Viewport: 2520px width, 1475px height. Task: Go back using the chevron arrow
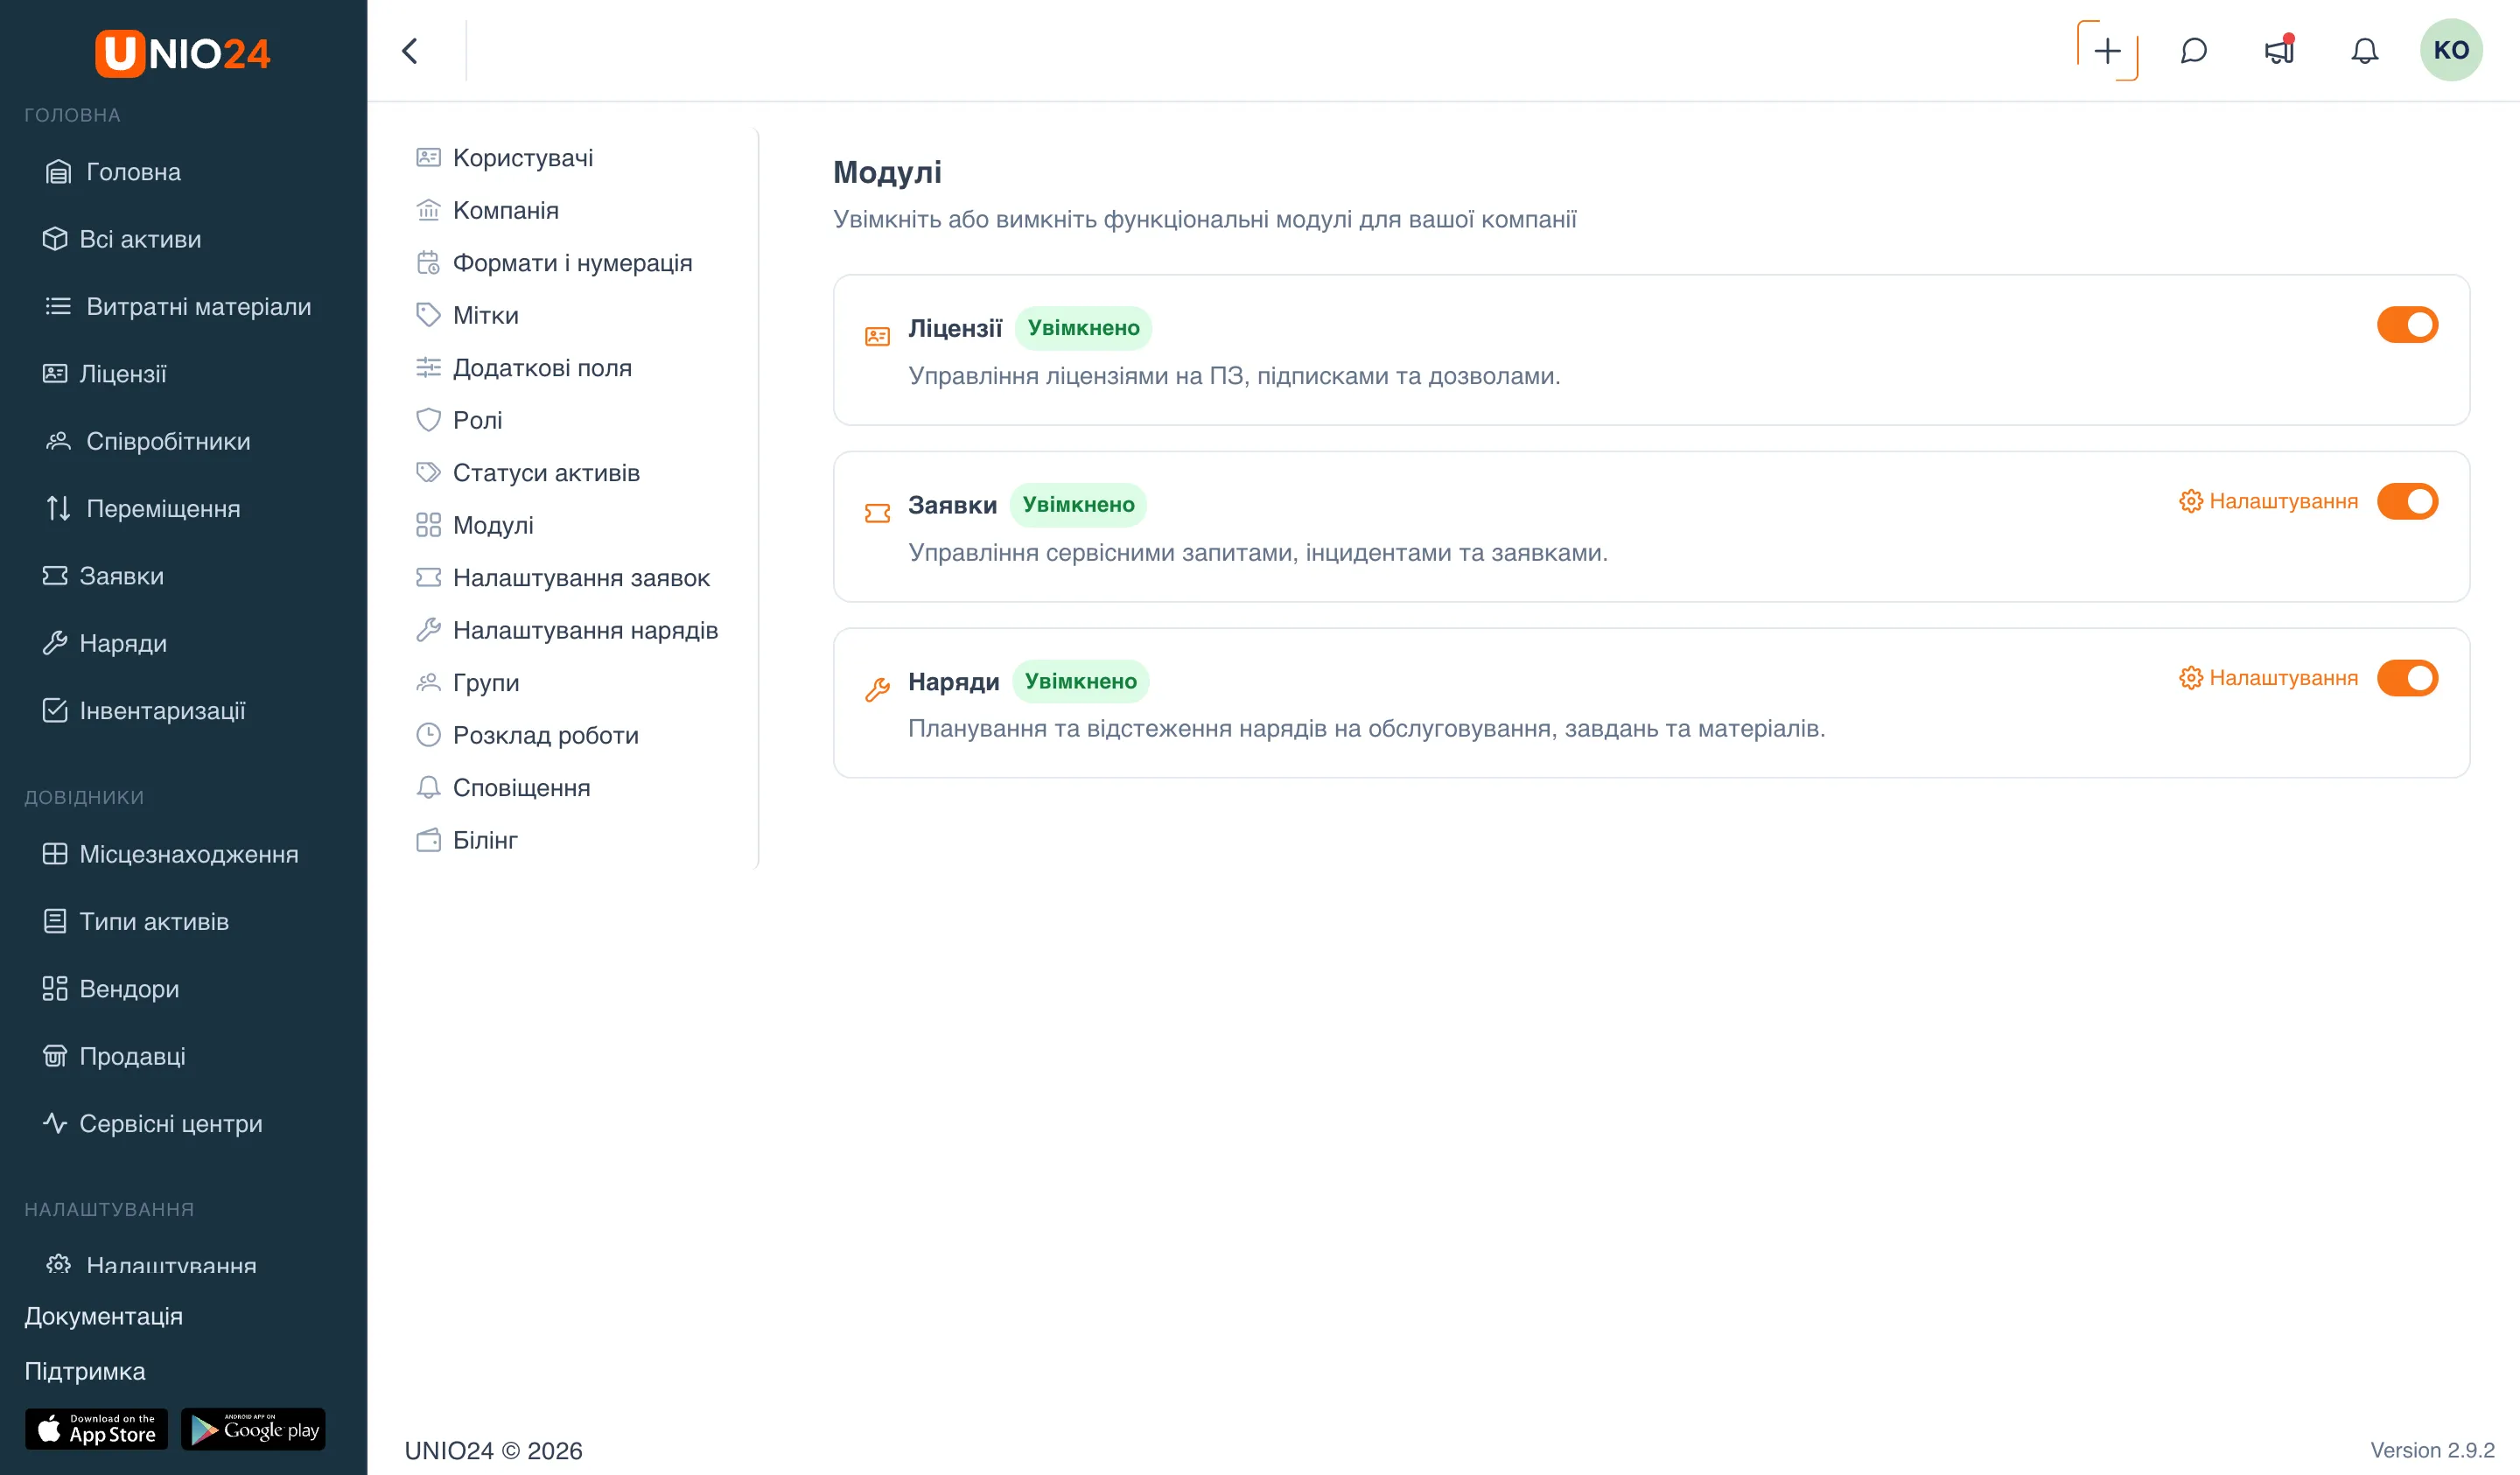410,51
